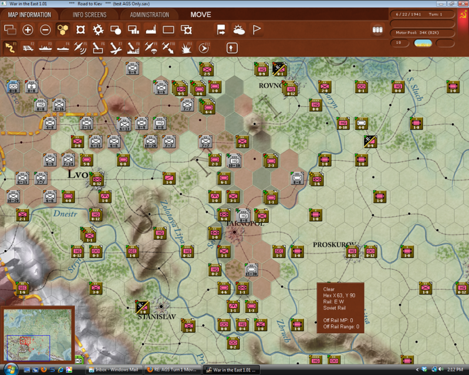This screenshot has height=375, width=469.
Task: Switch to RE: AGS Turn 1 Mov... taskbar button
Action: click(x=173, y=370)
